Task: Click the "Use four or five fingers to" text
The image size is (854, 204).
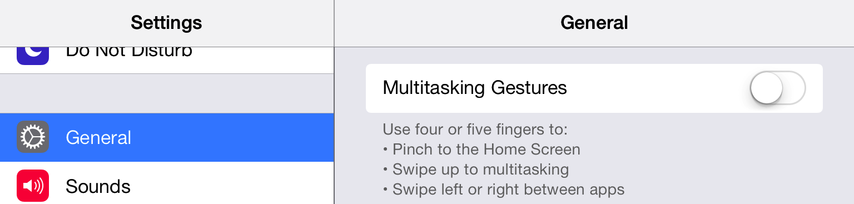Action: (x=475, y=130)
